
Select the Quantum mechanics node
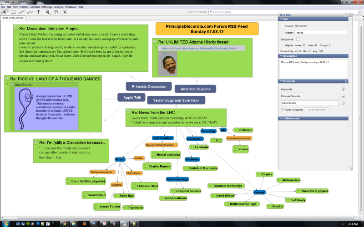tap(226, 186)
